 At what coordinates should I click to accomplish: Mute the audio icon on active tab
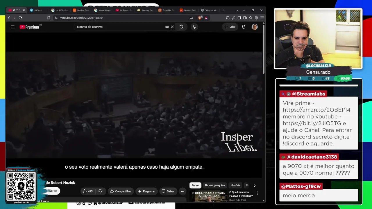tap(14, 10)
